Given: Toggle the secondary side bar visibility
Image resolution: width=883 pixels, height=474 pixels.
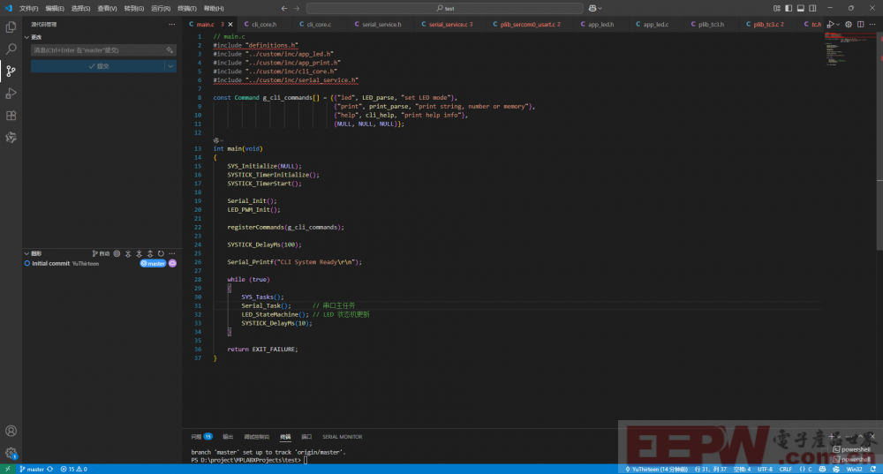Looking at the screenshot, I should point(812,9).
